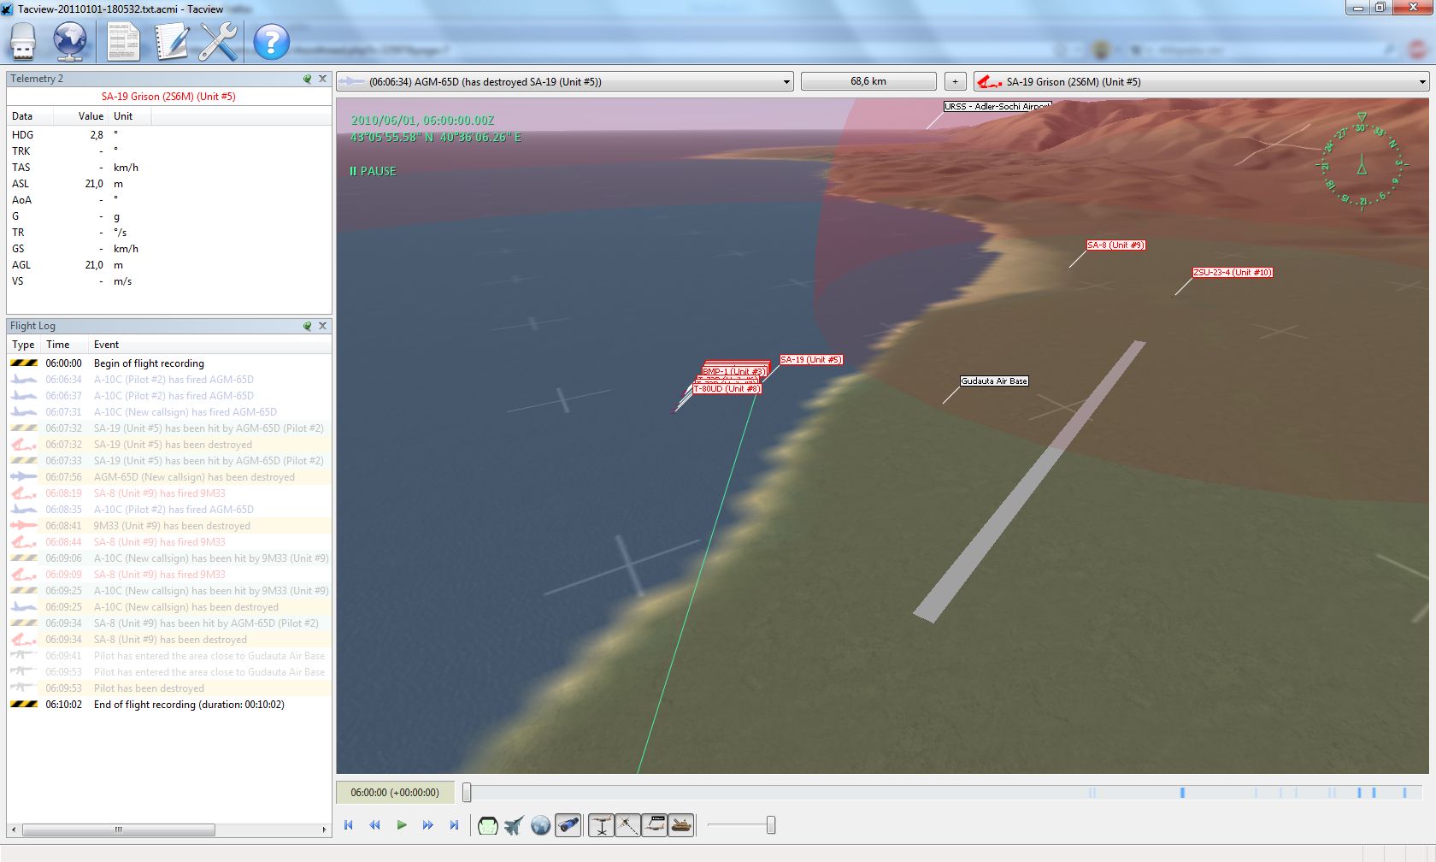Image resolution: width=1436 pixels, height=862 pixels.
Task: Select 'Pilot has been destroyed' log entry
Action: [x=169, y=688]
